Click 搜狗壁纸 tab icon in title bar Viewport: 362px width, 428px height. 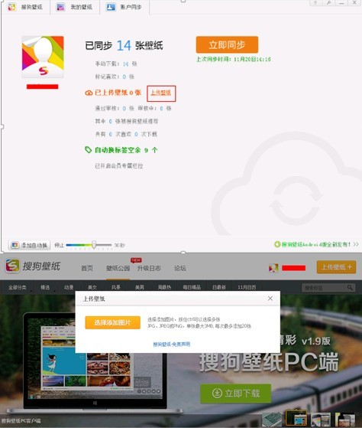[11, 7]
